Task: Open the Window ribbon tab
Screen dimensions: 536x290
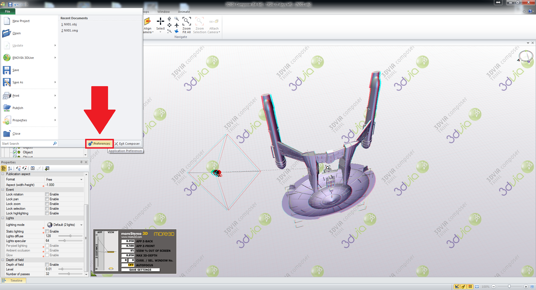Action: (164, 12)
